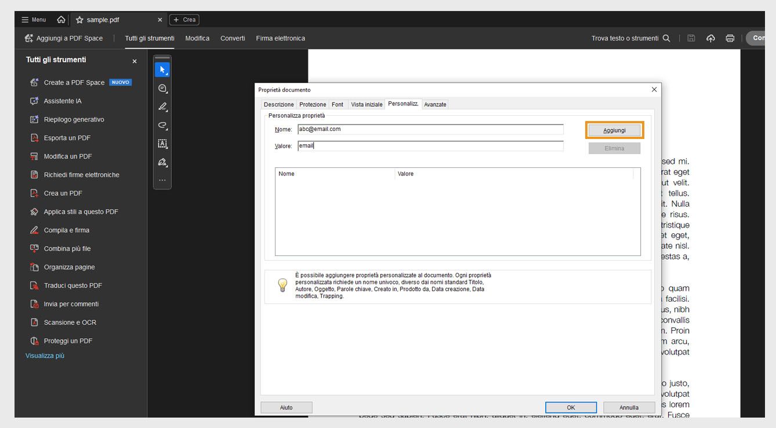
Task: Select the Tutti gli strumenti menu
Action: tap(150, 38)
